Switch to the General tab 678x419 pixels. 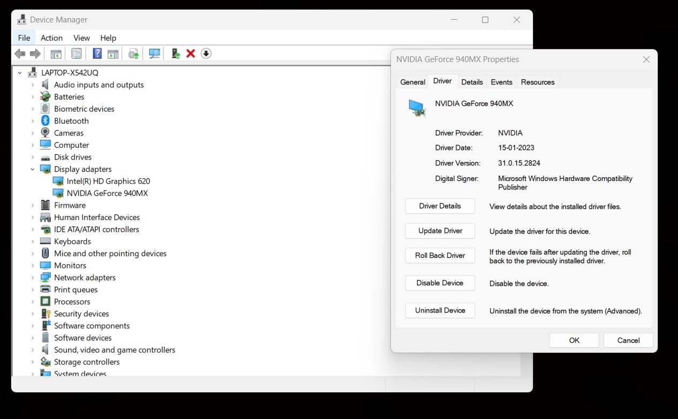[413, 82]
